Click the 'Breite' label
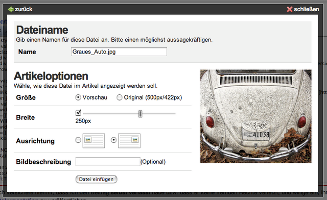The width and height of the screenshot is (327, 200). pos(26,117)
